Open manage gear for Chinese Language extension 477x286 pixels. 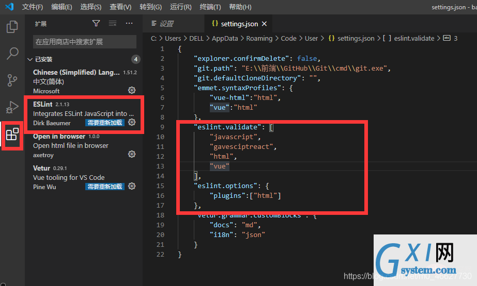click(132, 90)
